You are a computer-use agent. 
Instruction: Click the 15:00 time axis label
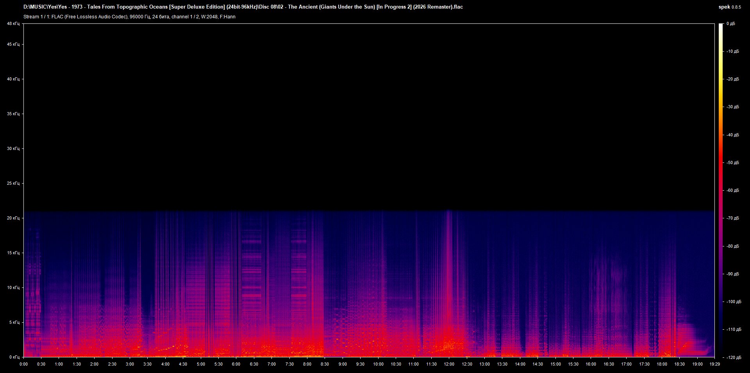[555, 364]
